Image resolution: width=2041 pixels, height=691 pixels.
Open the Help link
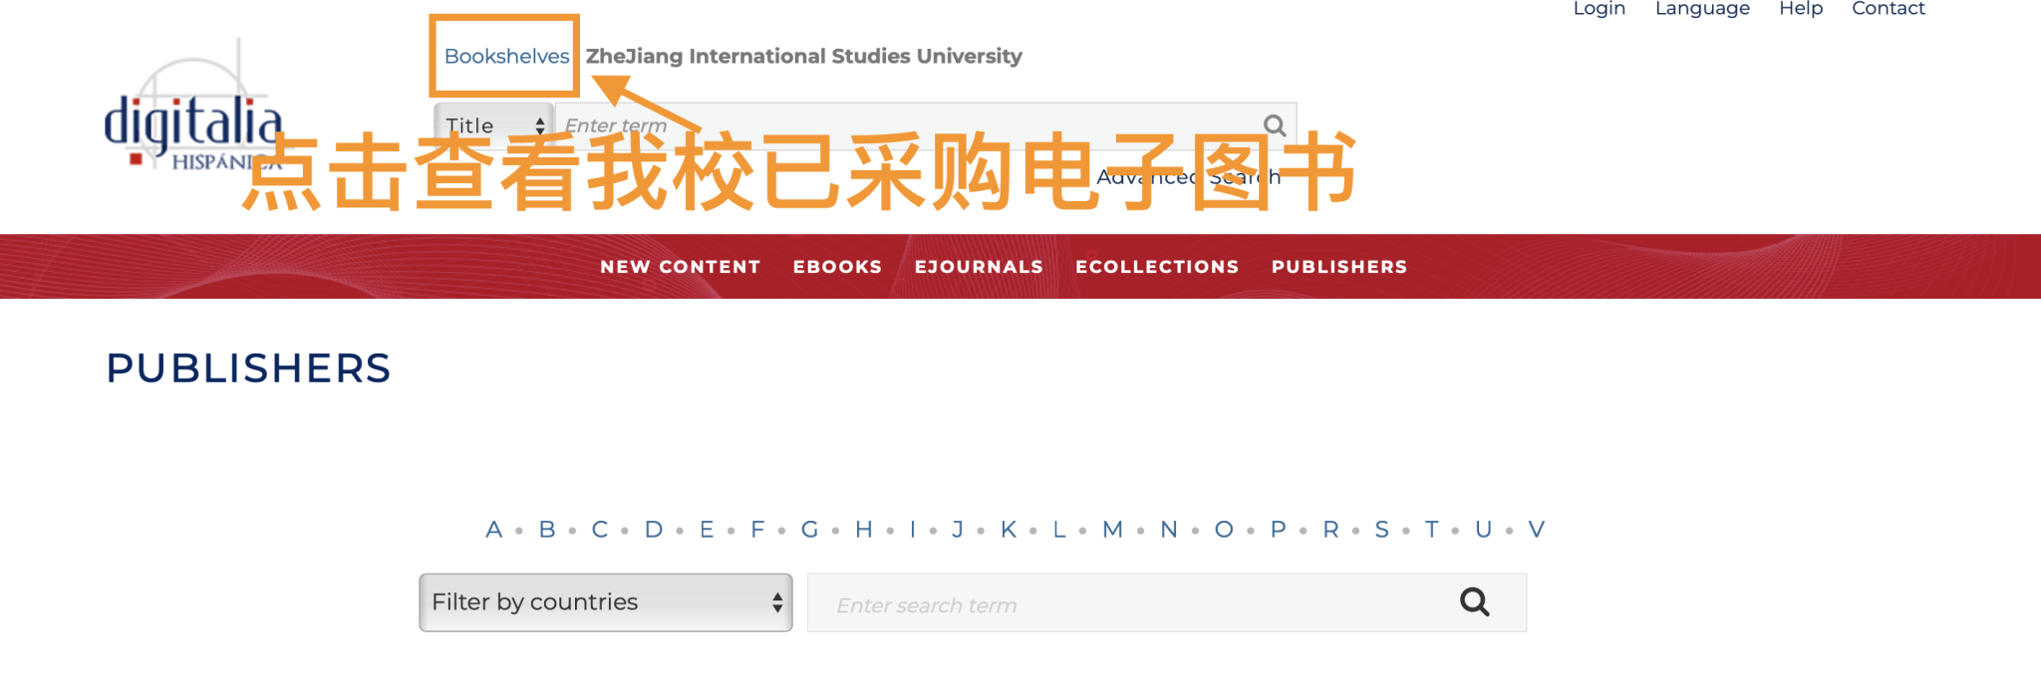click(x=1801, y=9)
